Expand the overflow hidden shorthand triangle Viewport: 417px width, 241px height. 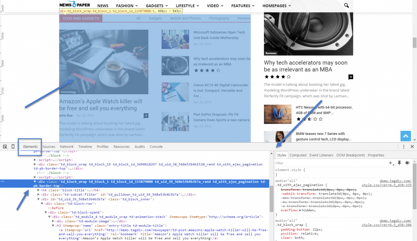coord(300,210)
